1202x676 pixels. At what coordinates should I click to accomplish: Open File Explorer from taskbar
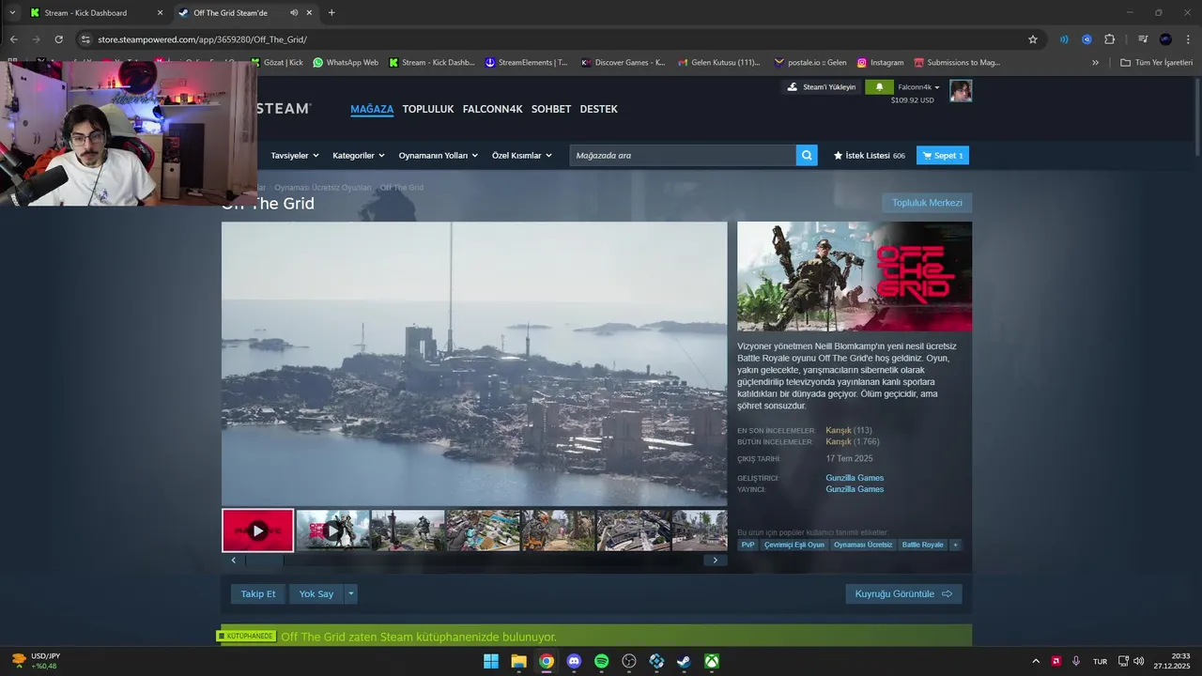coord(518,661)
